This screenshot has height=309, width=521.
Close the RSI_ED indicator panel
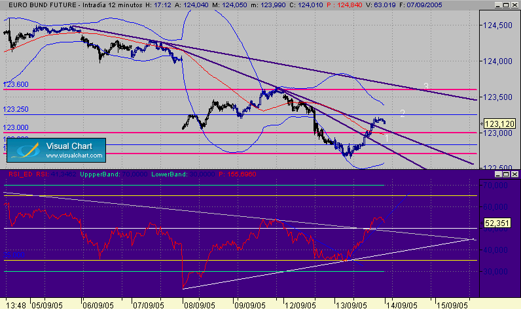point(514,174)
